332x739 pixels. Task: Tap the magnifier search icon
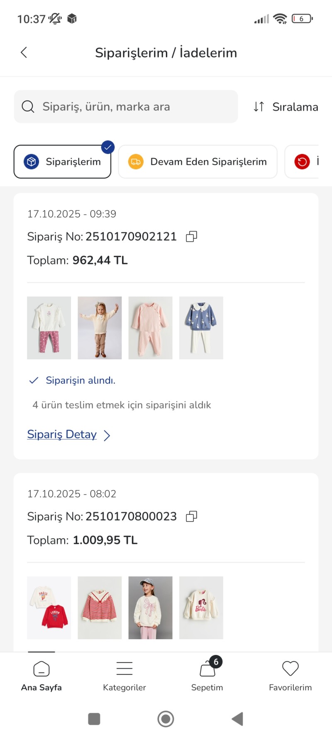pyautogui.click(x=28, y=106)
